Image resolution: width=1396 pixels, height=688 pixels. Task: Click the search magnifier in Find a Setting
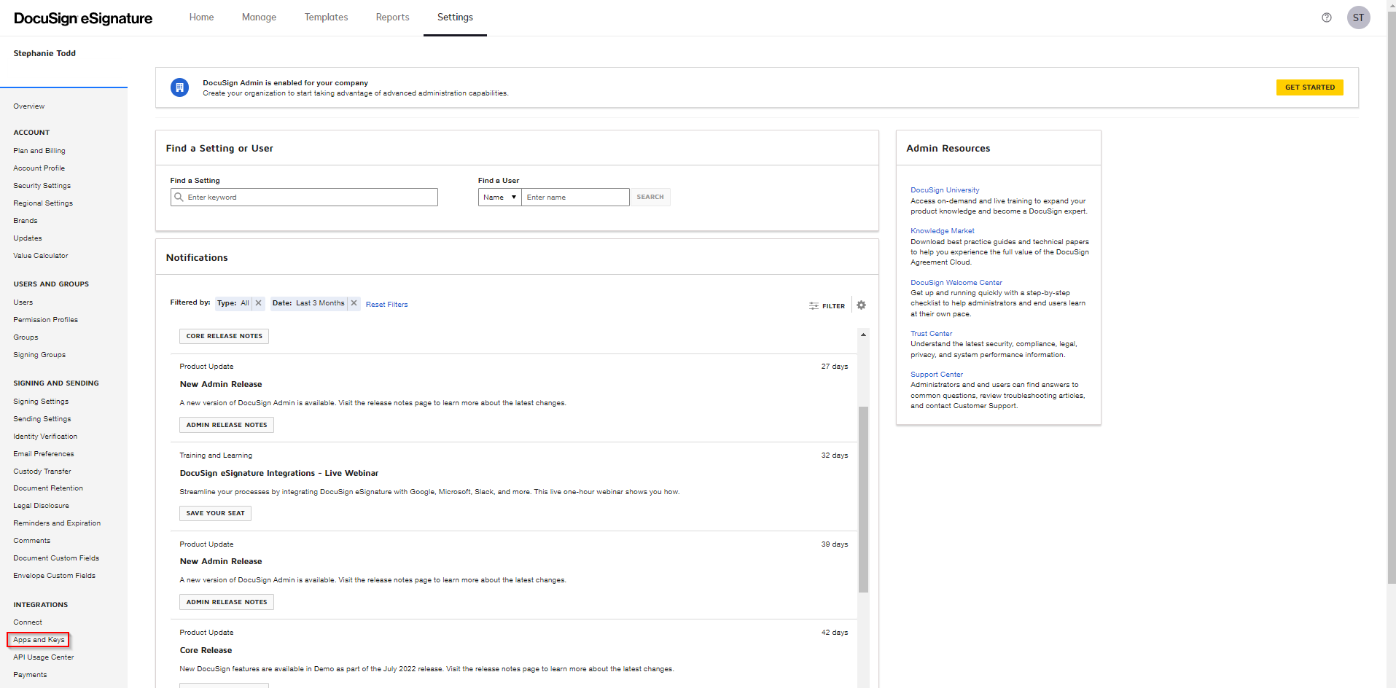179,197
